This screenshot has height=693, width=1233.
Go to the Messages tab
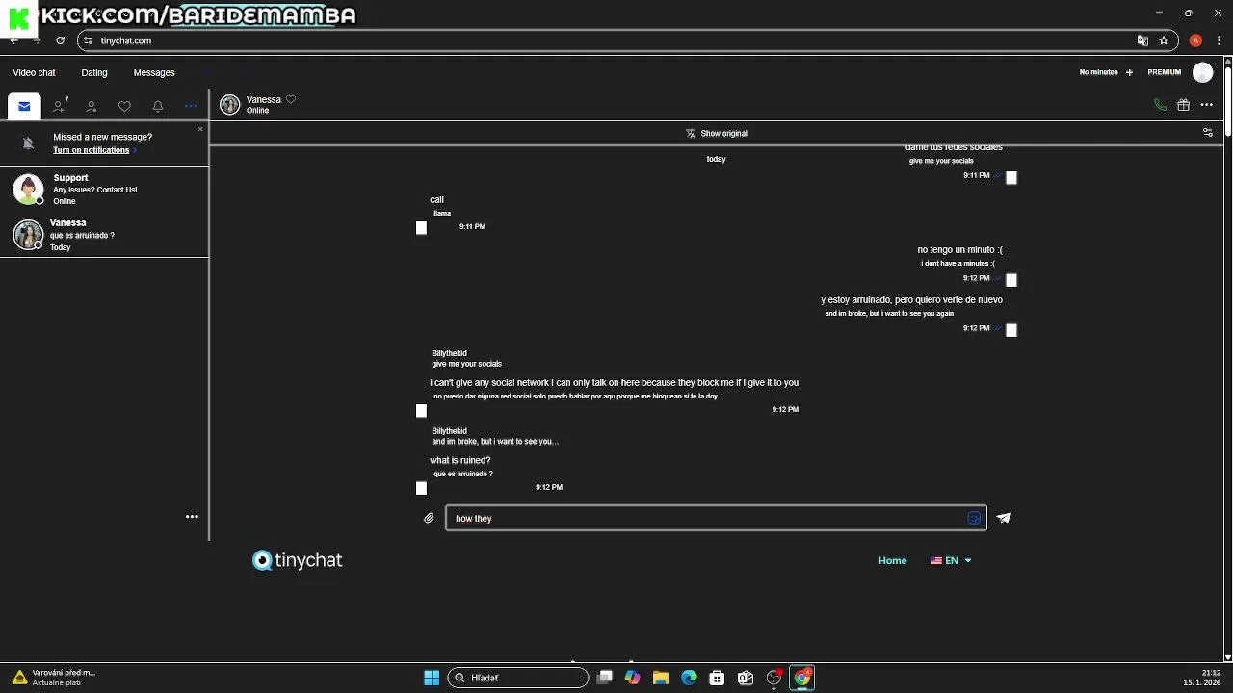154,72
